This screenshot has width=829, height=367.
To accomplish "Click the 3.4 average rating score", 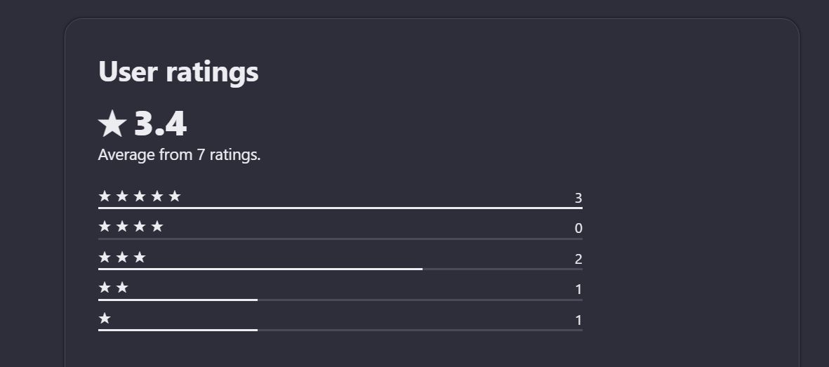I will pos(160,124).
